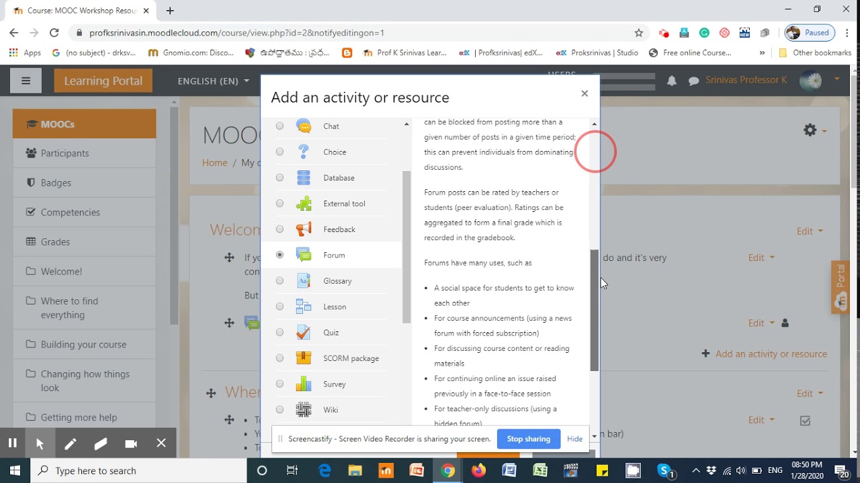Viewport: 860px width, 483px height.
Task: Select the Screencastify eraser tool
Action: click(x=101, y=443)
